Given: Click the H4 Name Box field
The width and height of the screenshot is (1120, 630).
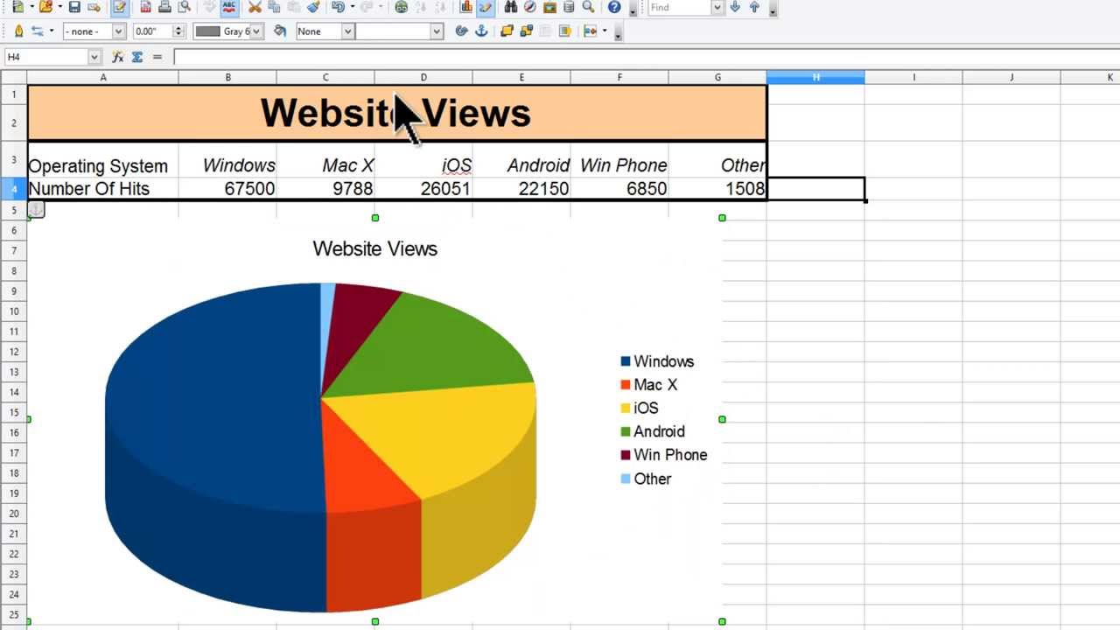Looking at the screenshot, I should coord(46,57).
